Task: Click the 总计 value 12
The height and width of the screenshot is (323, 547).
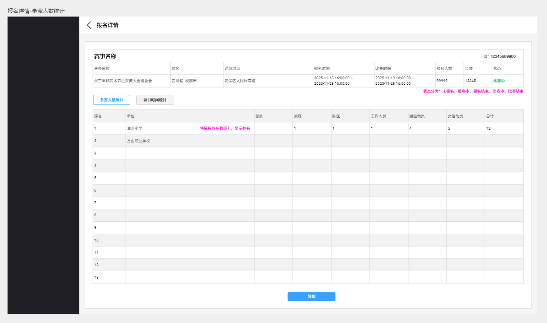Action: 488,129
